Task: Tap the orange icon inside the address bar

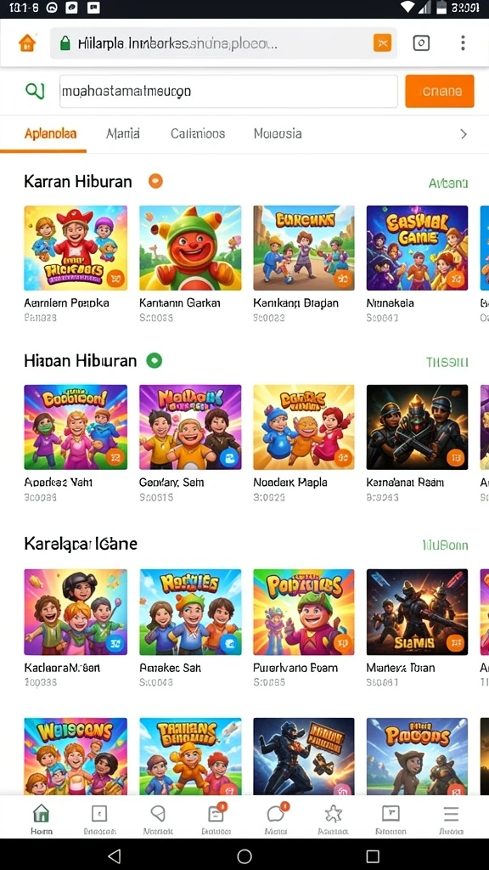Action: pos(383,42)
